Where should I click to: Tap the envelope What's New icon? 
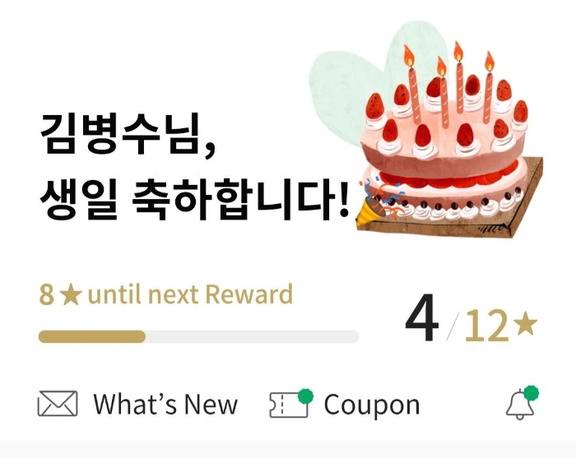click(58, 404)
